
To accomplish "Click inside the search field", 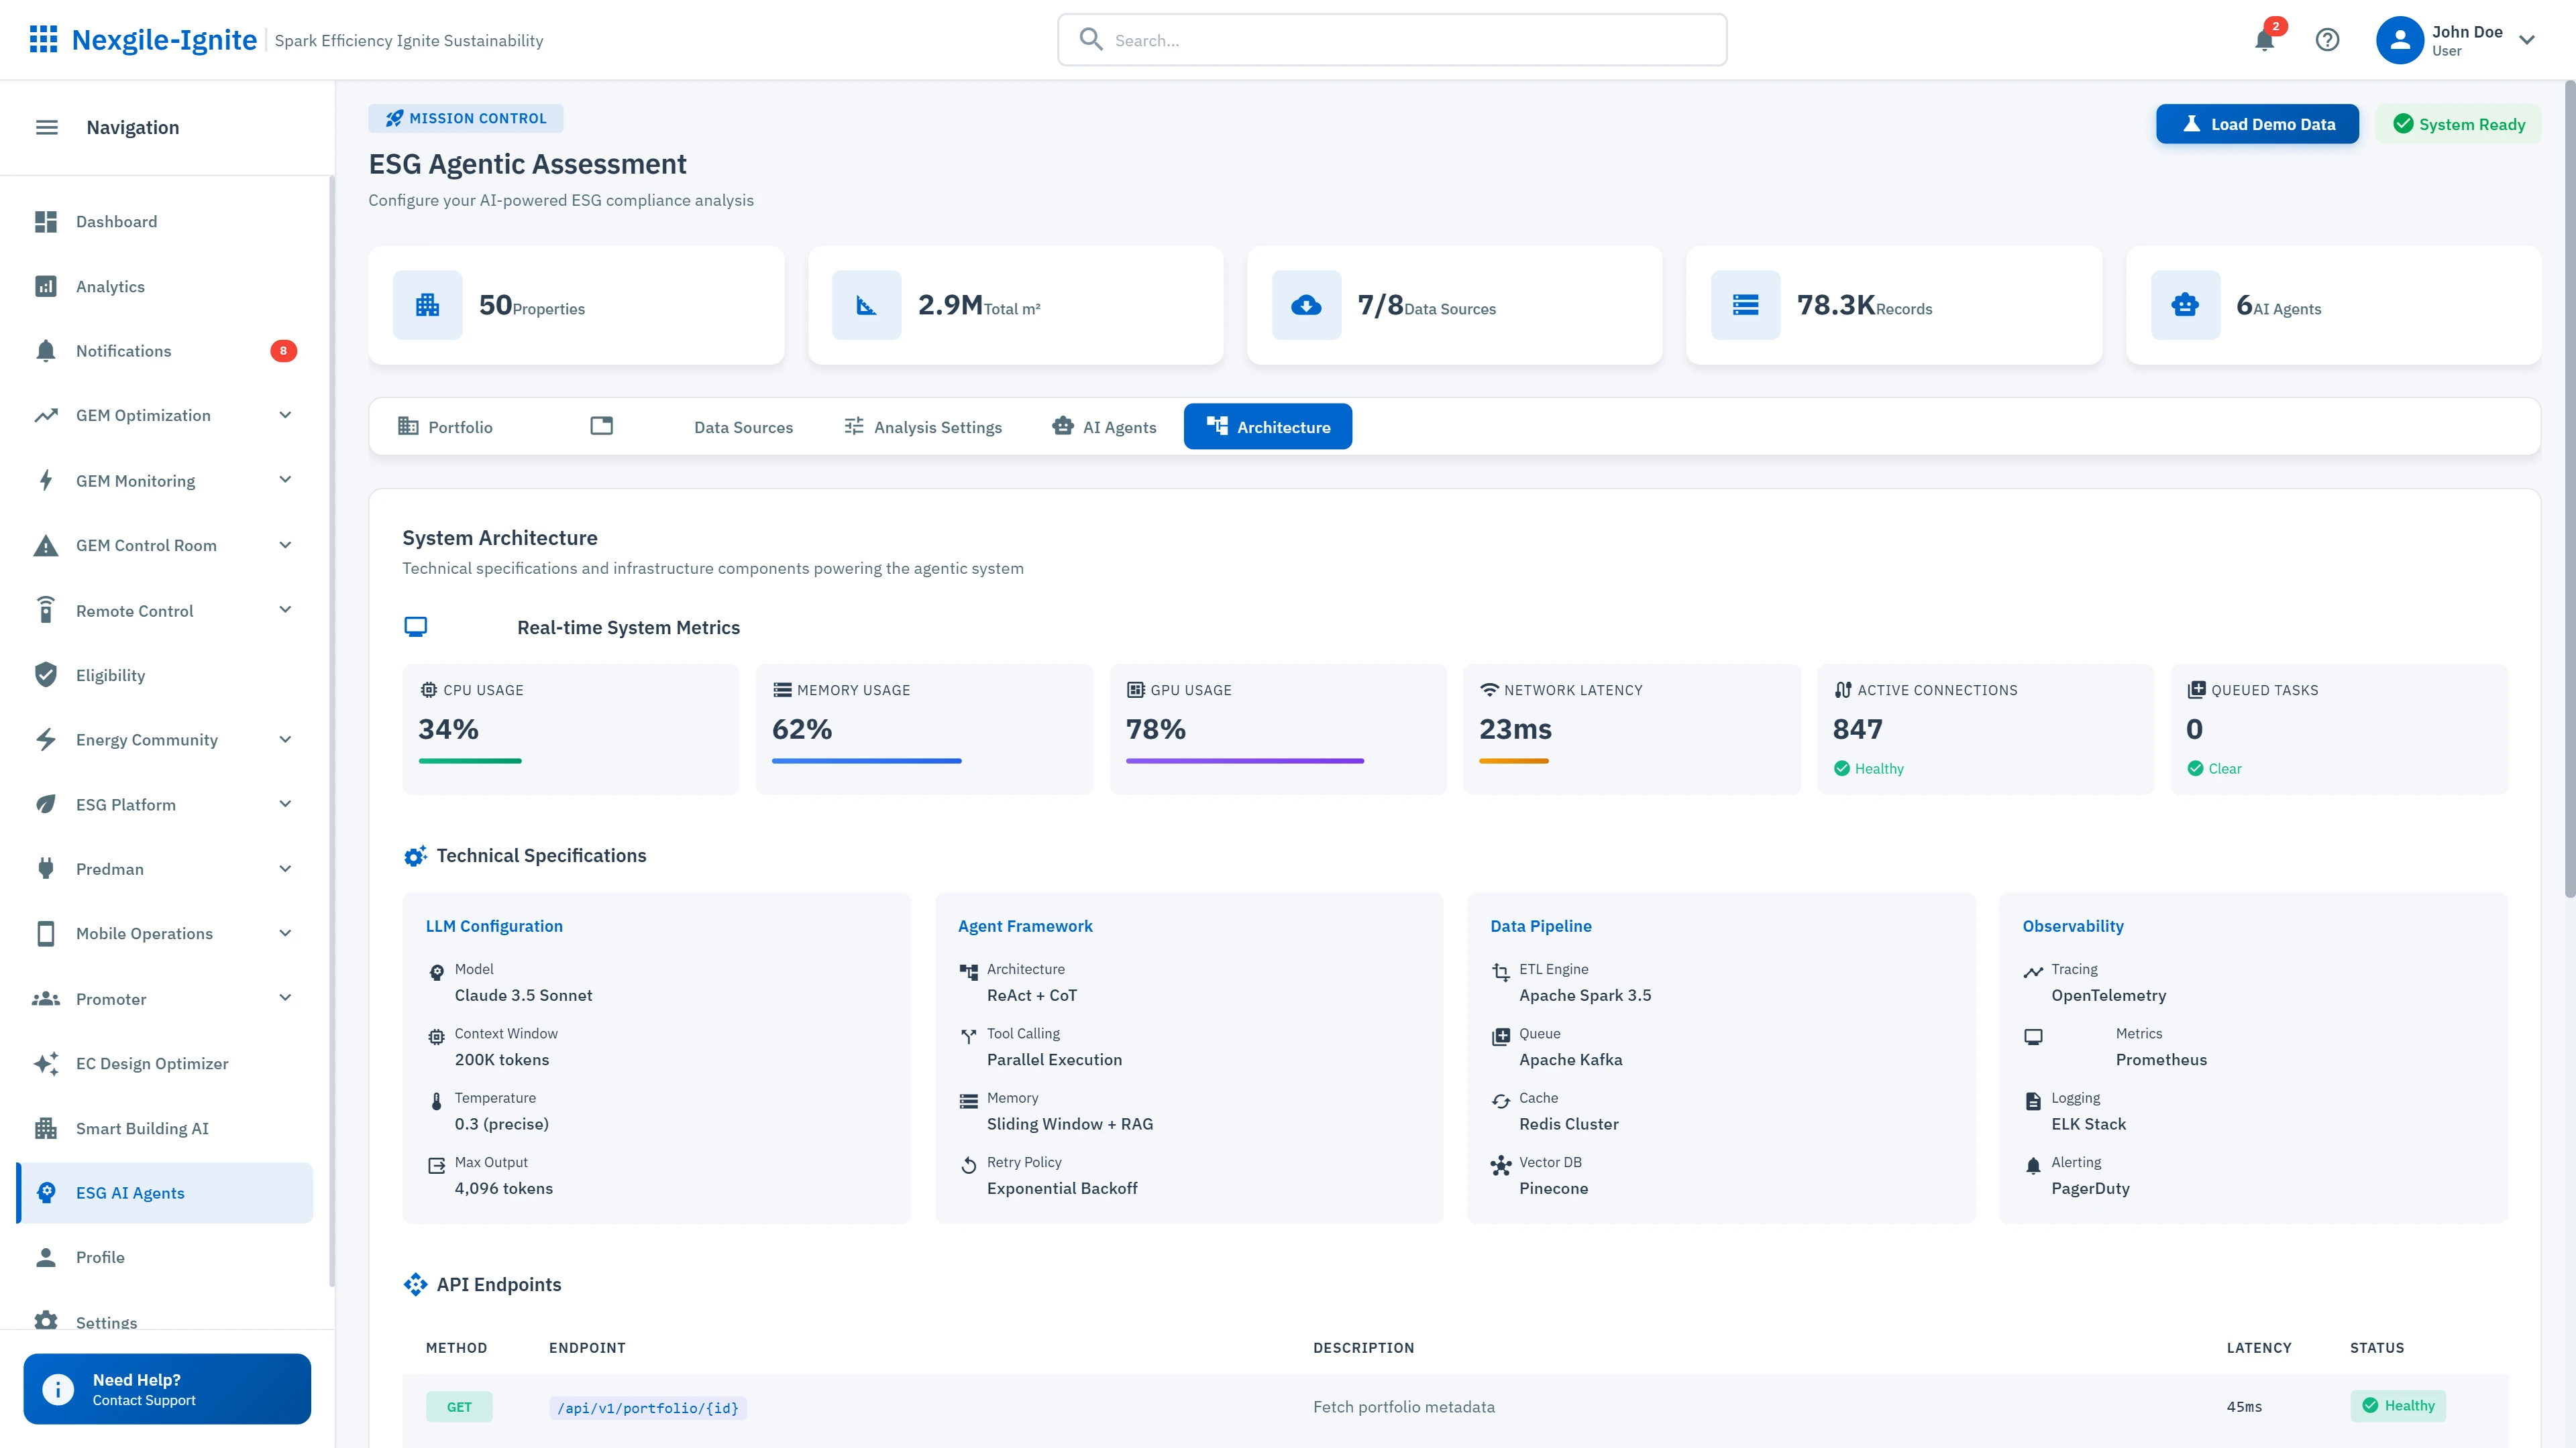I will (1391, 40).
